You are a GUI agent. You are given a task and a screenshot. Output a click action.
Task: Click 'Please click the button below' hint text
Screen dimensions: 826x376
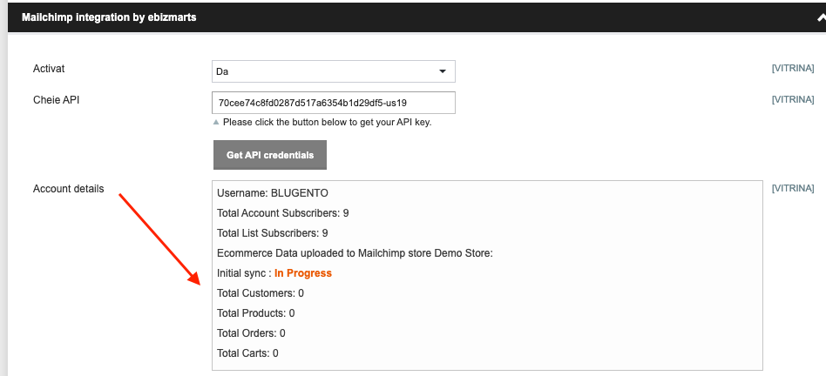point(327,122)
